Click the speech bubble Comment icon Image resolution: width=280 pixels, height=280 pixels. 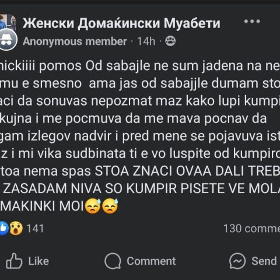point(113,261)
